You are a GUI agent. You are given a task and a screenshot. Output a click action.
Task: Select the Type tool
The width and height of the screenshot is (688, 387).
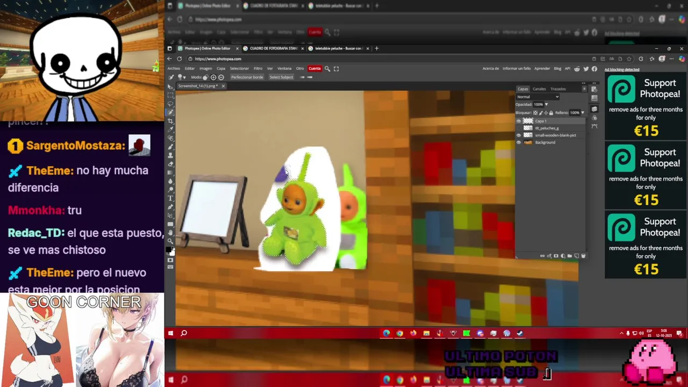tap(170, 198)
